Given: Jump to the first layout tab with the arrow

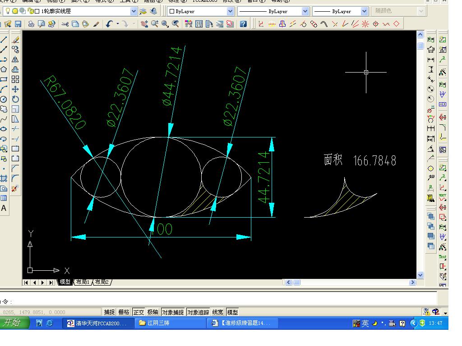Looking at the screenshot, I should click(26, 282).
